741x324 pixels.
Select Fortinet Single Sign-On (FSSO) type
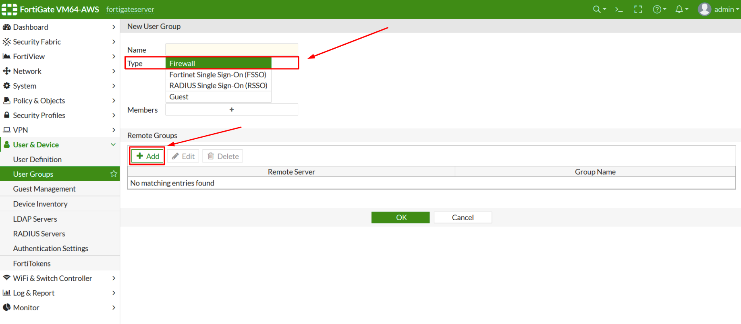pyautogui.click(x=218, y=74)
